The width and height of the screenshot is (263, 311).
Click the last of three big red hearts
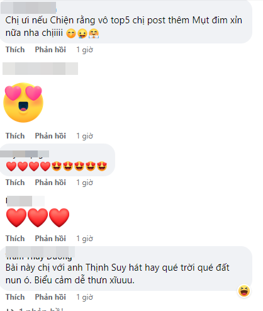pos(59,217)
